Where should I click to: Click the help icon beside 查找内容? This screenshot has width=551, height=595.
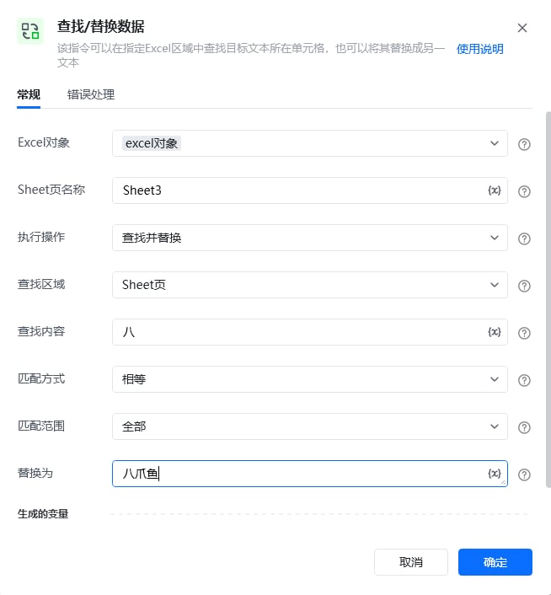pyautogui.click(x=524, y=333)
